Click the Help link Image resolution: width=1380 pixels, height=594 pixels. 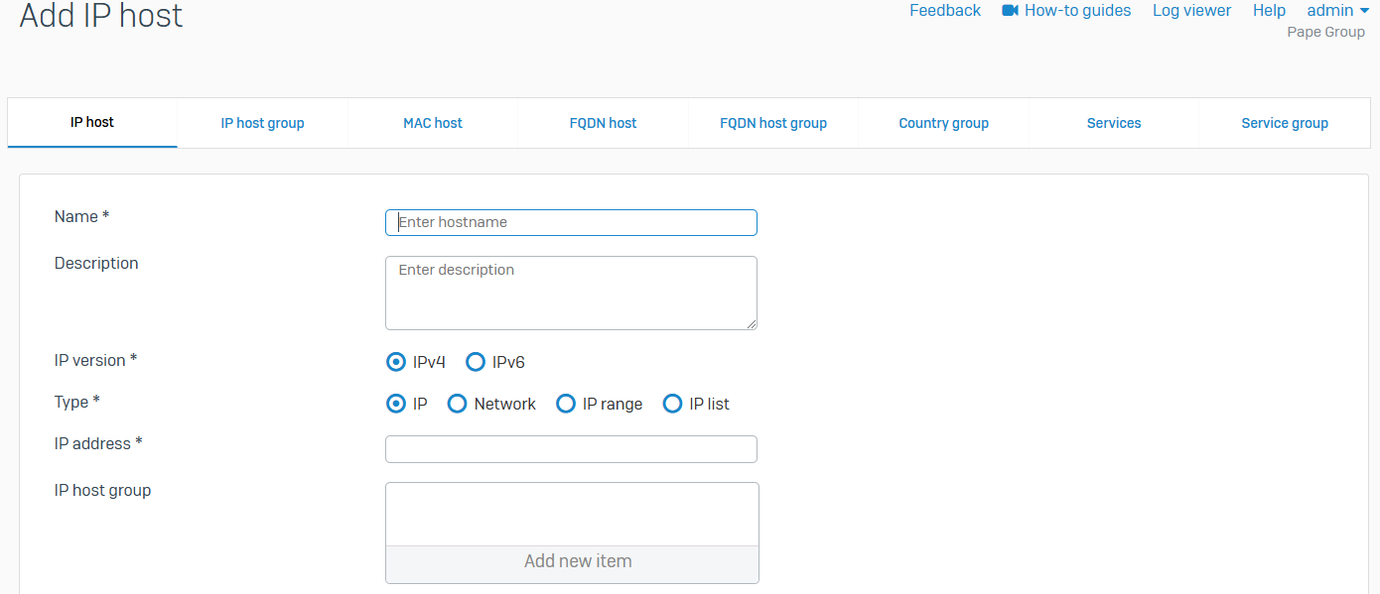pos(1269,11)
